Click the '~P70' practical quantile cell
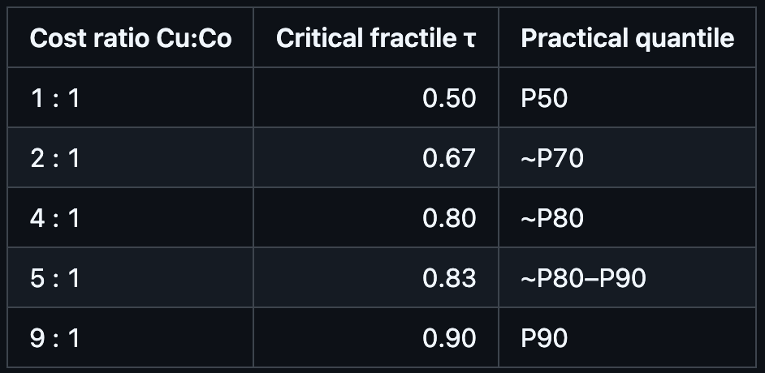This screenshot has width=765, height=373. [x=552, y=157]
